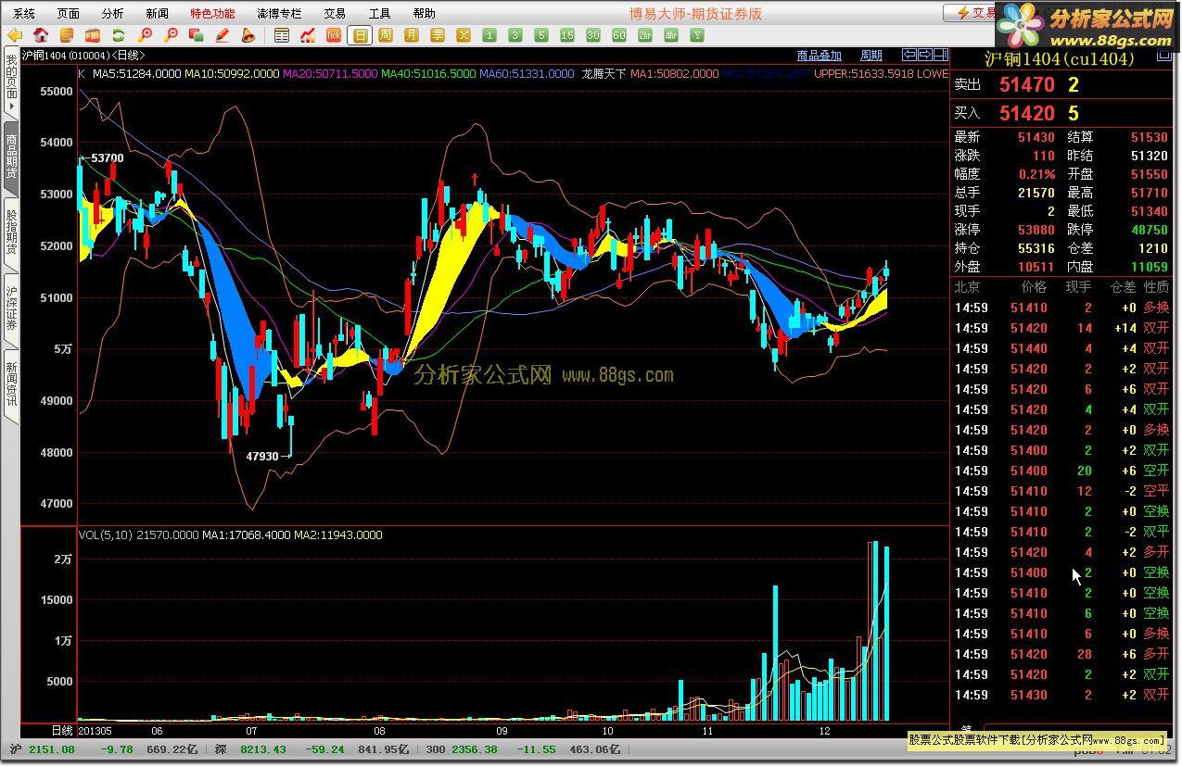Click the 周期 link above chart
The width and height of the screenshot is (1182, 767).
[871, 56]
